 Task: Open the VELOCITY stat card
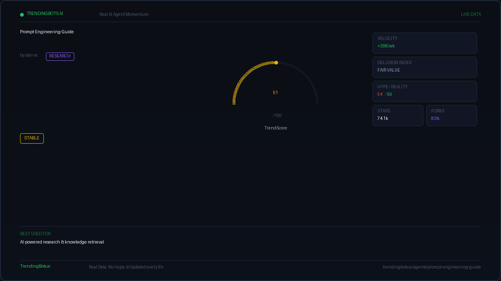point(425,43)
